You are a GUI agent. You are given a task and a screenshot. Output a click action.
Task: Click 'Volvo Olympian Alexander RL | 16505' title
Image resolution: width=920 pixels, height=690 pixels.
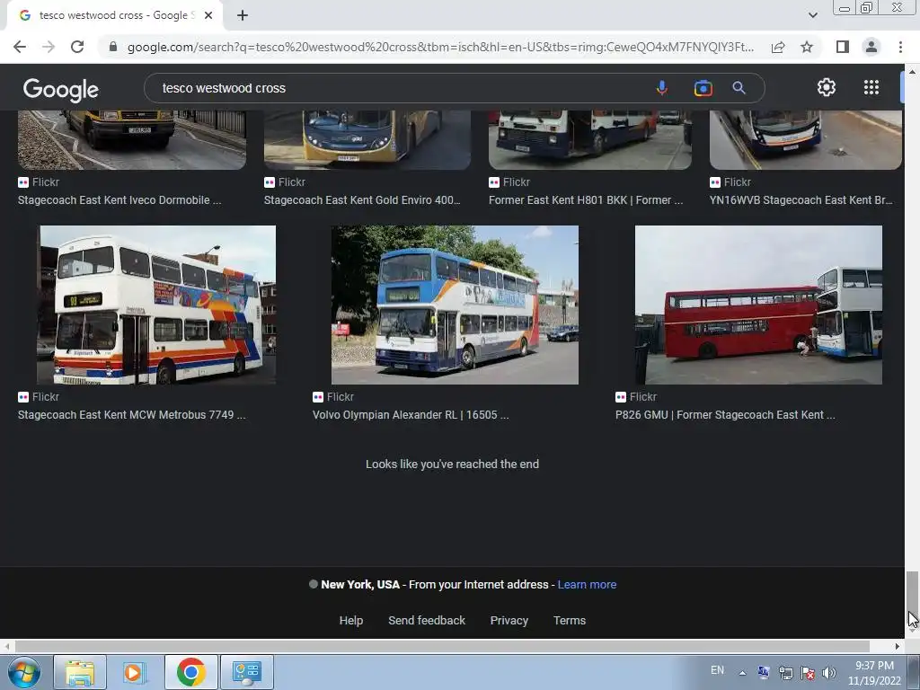click(405, 415)
